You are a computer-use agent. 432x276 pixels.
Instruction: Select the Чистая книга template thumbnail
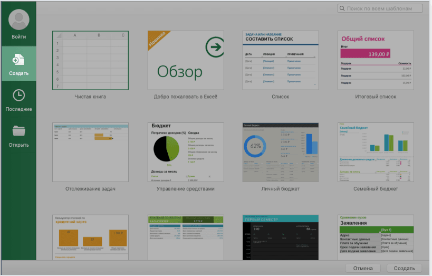tap(90, 60)
